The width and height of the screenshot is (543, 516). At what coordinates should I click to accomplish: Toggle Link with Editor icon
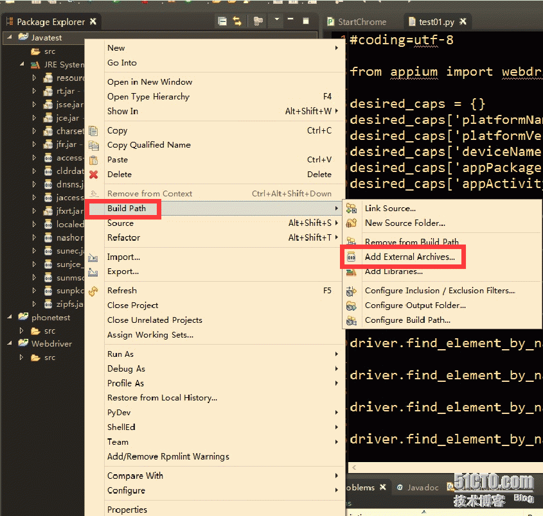[237, 21]
